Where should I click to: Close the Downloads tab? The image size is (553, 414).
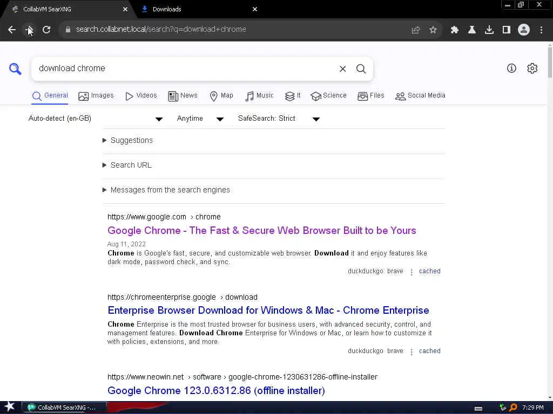point(255,9)
